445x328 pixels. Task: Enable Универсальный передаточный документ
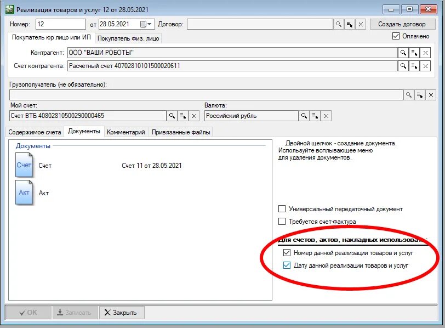tap(283, 209)
